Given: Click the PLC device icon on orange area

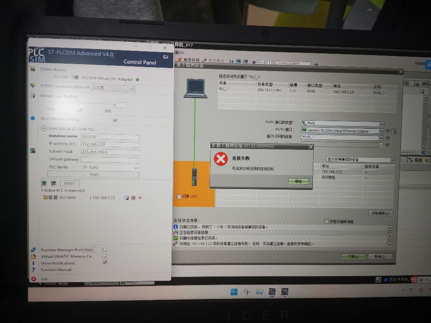Looking at the screenshot, I should [x=194, y=177].
